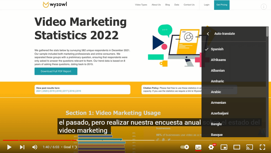Switch to theater mode
The image size is (271, 153).
point(237,147)
